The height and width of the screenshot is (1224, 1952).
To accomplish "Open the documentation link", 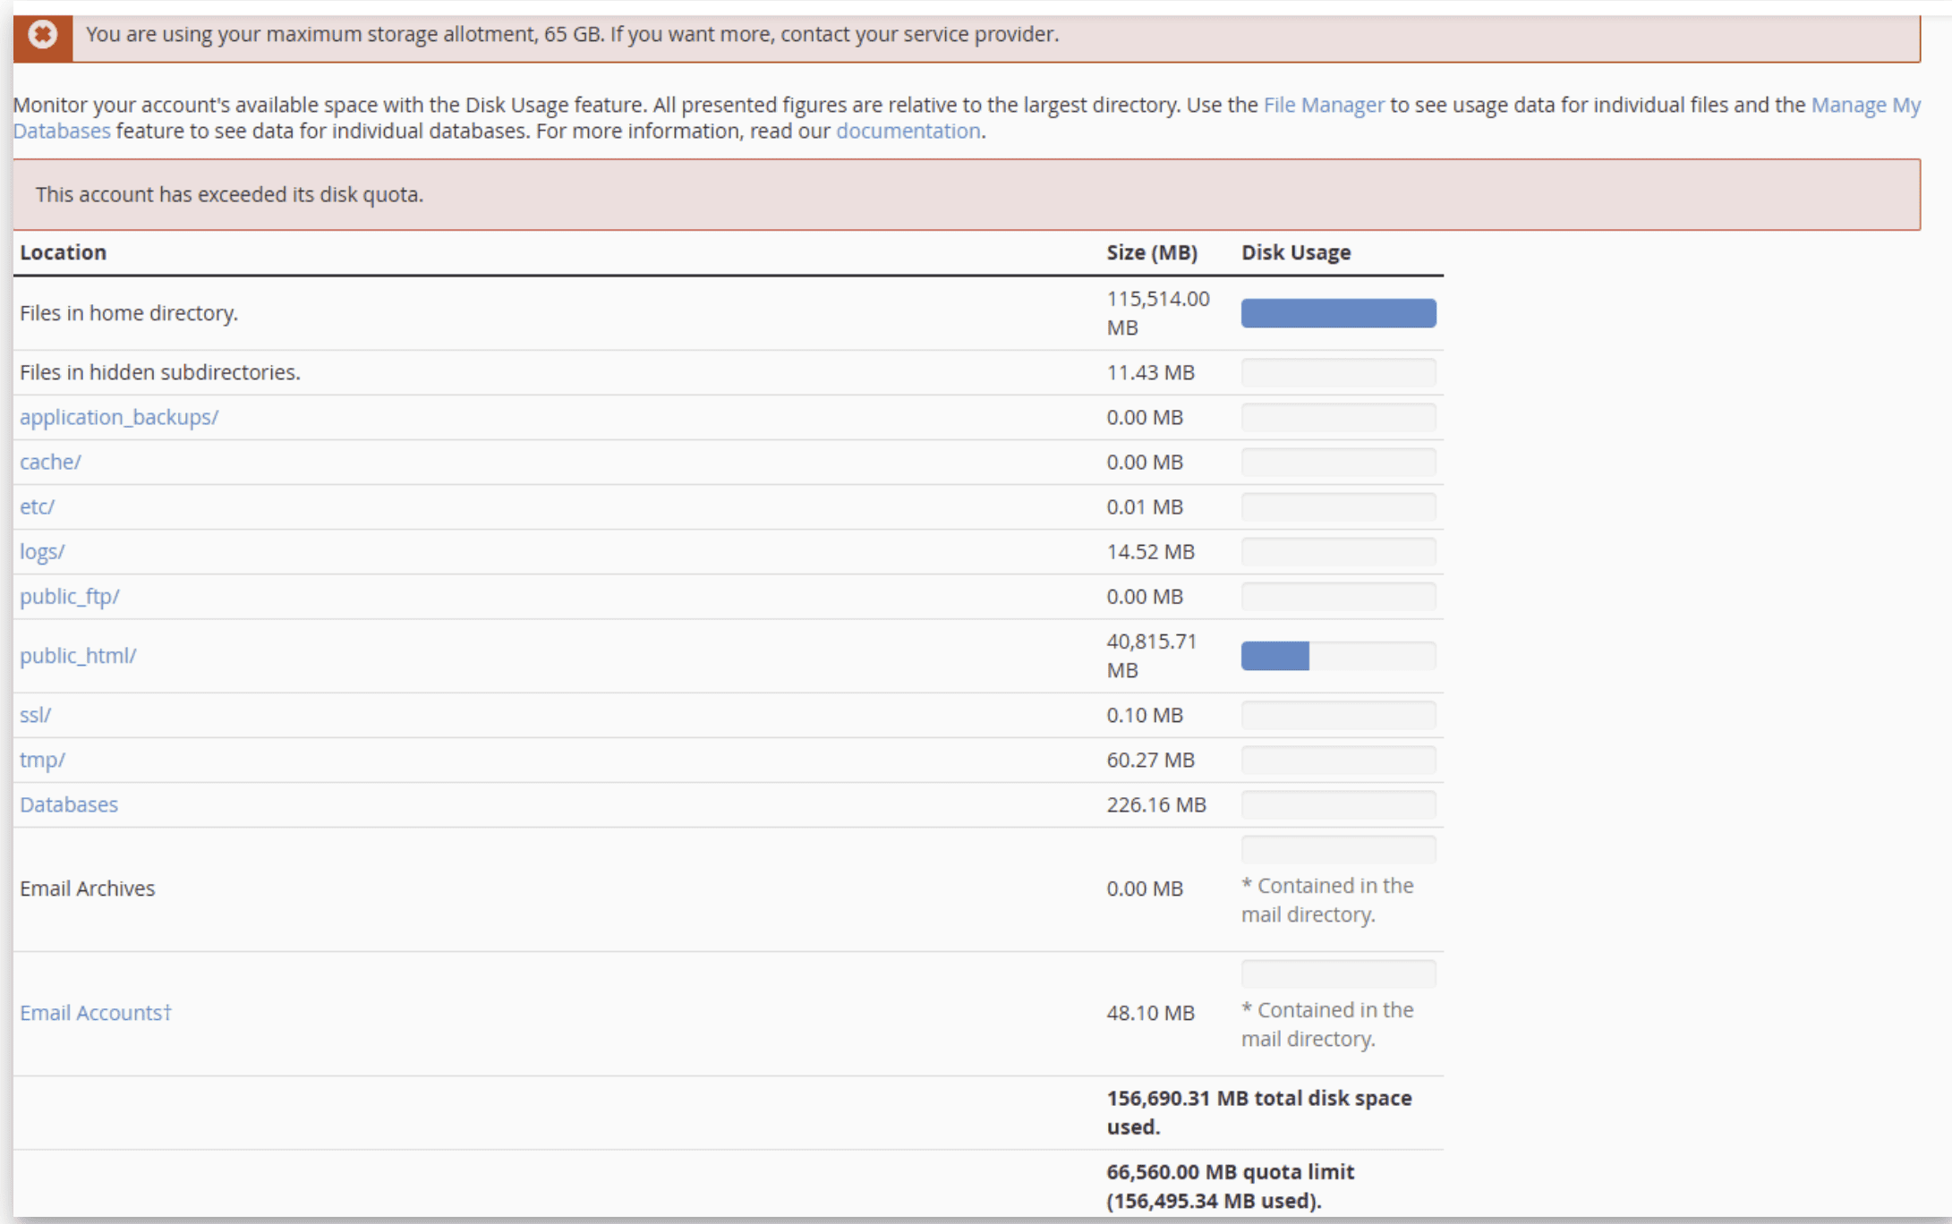I will [x=908, y=131].
